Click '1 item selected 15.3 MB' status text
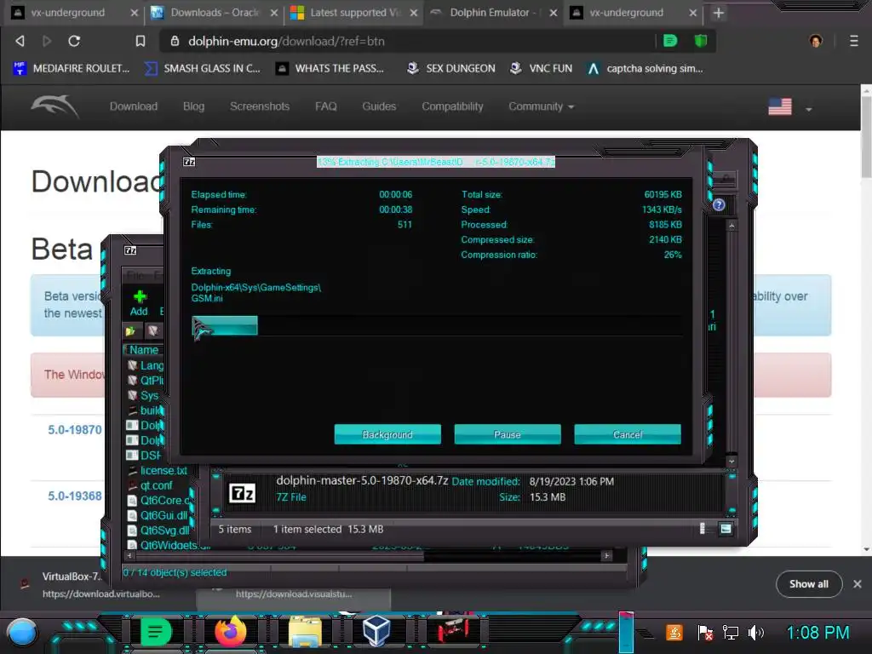Viewport: 872px width, 654px height. (x=328, y=530)
